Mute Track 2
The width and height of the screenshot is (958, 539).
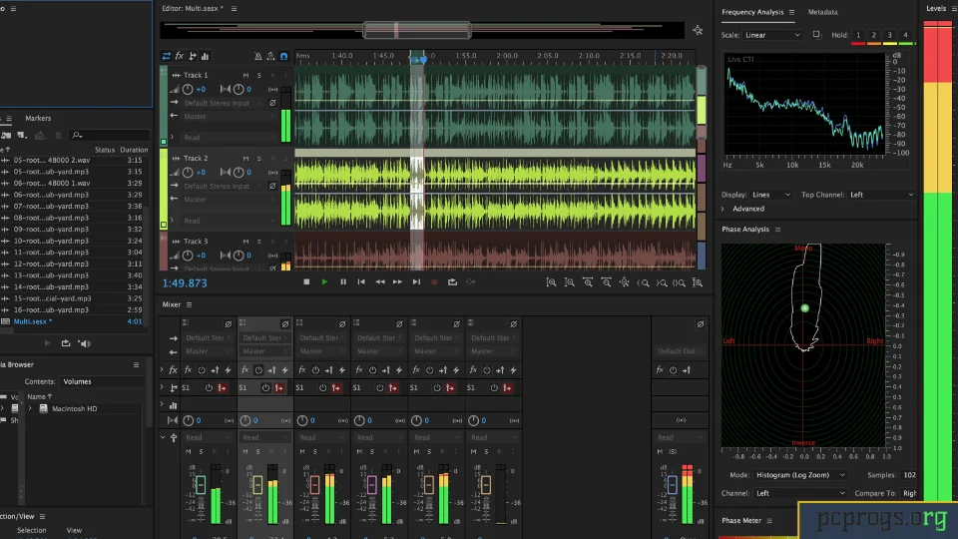pyautogui.click(x=245, y=159)
